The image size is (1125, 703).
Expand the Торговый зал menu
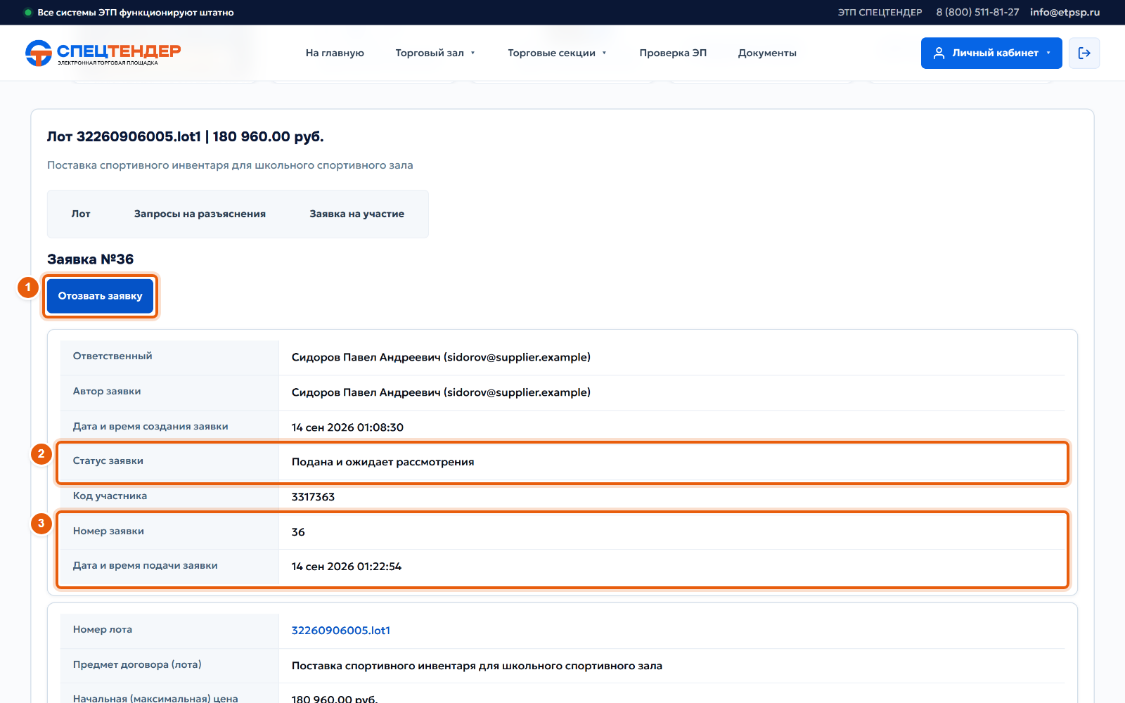[x=435, y=53]
